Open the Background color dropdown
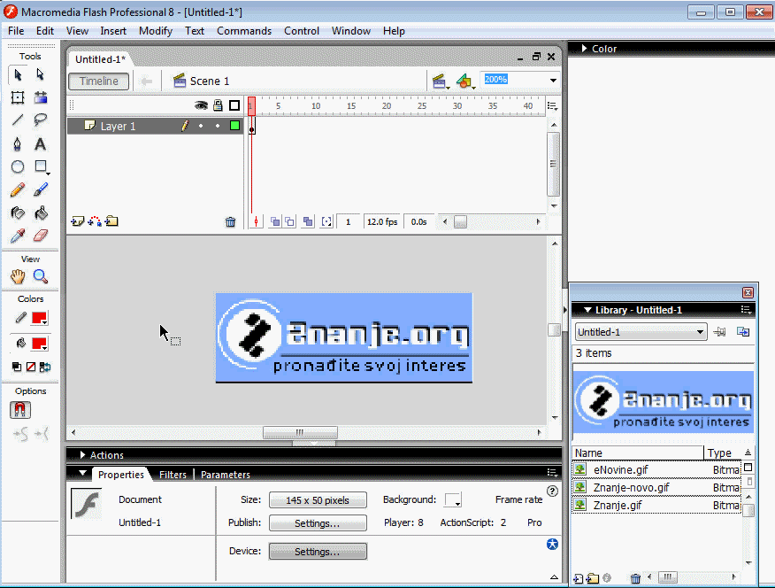This screenshot has height=588, width=775. (x=453, y=500)
